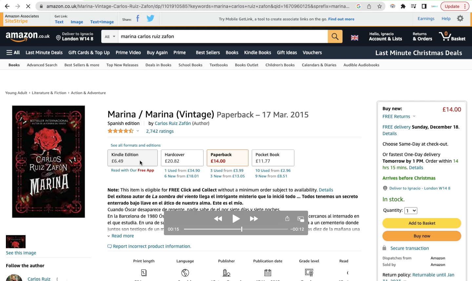This screenshot has width=472, height=281.
Task: Get SiteStripe Text link
Action: click(59, 22)
